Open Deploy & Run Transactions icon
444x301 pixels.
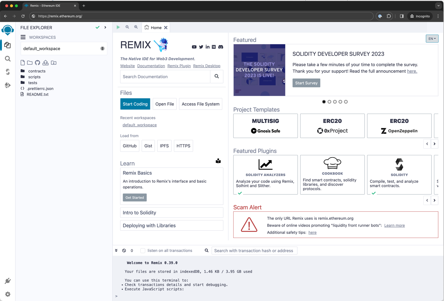click(x=8, y=85)
